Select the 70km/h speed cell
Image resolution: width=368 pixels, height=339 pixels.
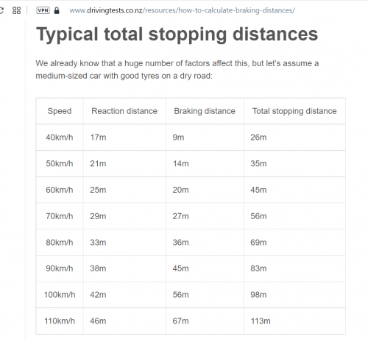click(x=60, y=216)
